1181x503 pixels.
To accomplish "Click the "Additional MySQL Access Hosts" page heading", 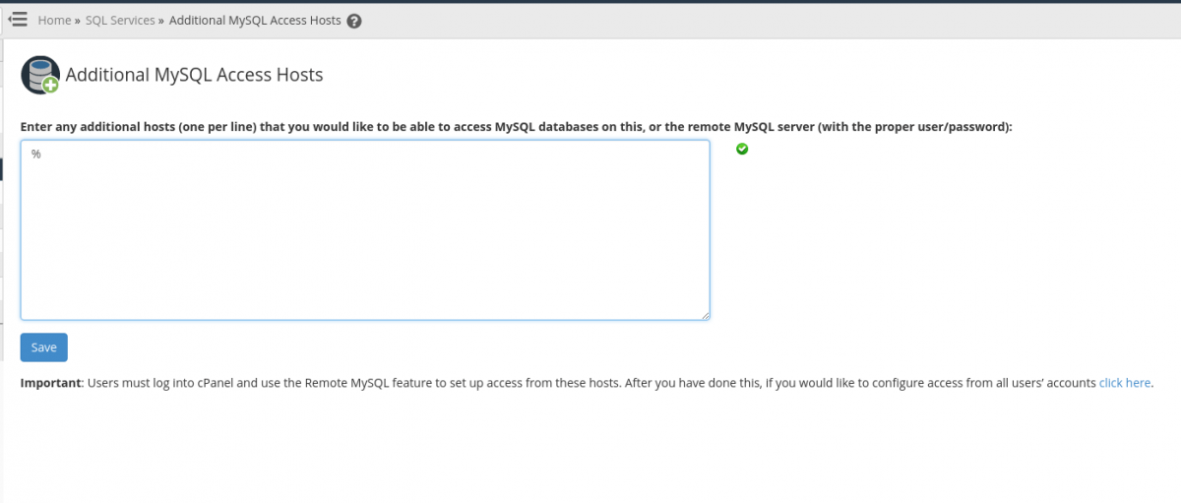I will pos(194,75).
